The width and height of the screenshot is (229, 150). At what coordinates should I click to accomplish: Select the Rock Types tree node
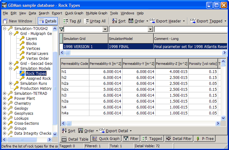coord(36,74)
